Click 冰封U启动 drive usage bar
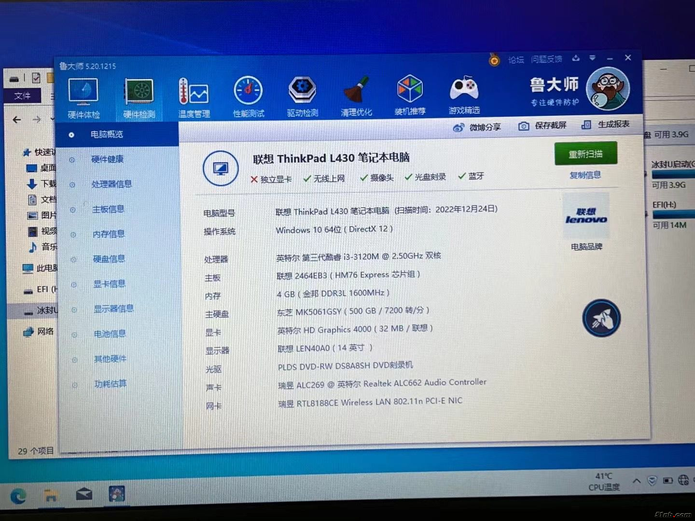The height and width of the screenshot is (521, 695). click(673, 174)
